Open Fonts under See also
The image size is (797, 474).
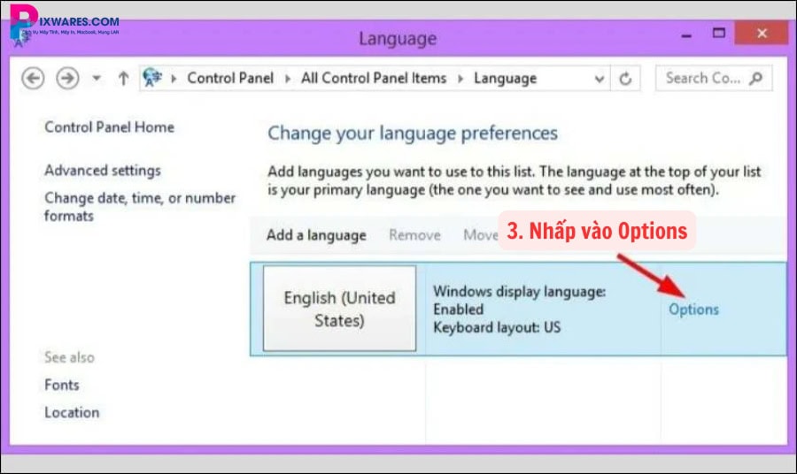tap(62, 386)
